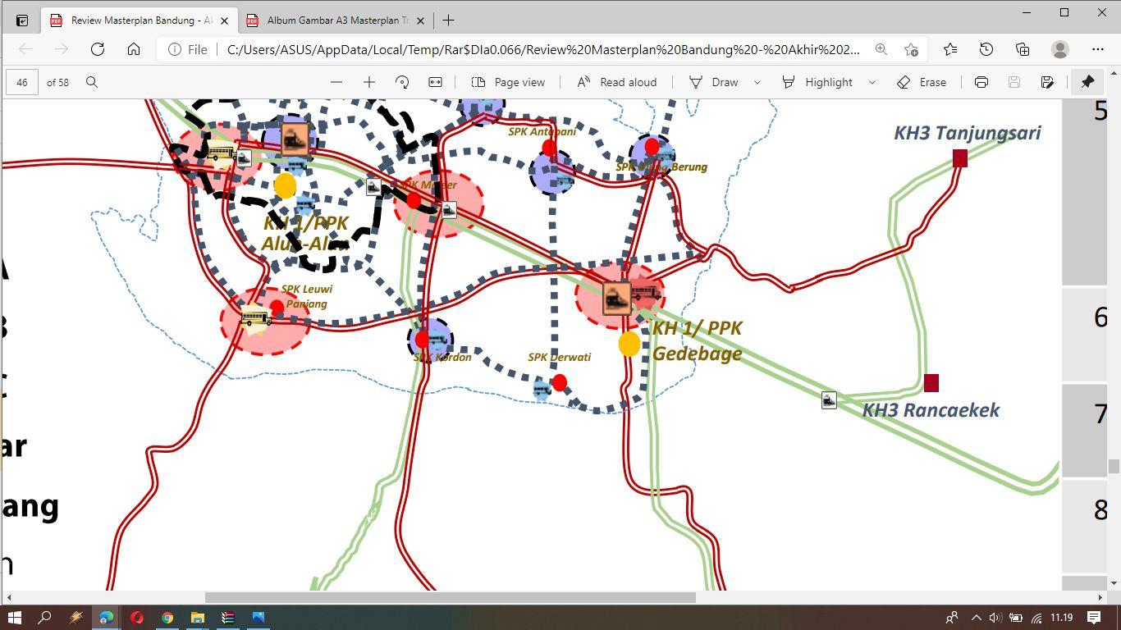Open Settings and more menu
The height and width of the screenshot is (630, 1121).
tap(1098, 49)
